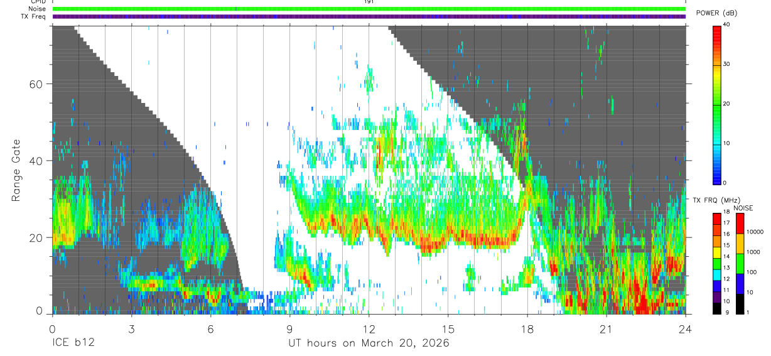Image resolution: width=771 pixels, height=356 pixels.
Task: Click the 16 label on TX FRQ scale
Action: coord(727,234)
